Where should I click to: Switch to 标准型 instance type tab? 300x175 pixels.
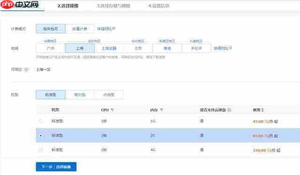[51, 95]
